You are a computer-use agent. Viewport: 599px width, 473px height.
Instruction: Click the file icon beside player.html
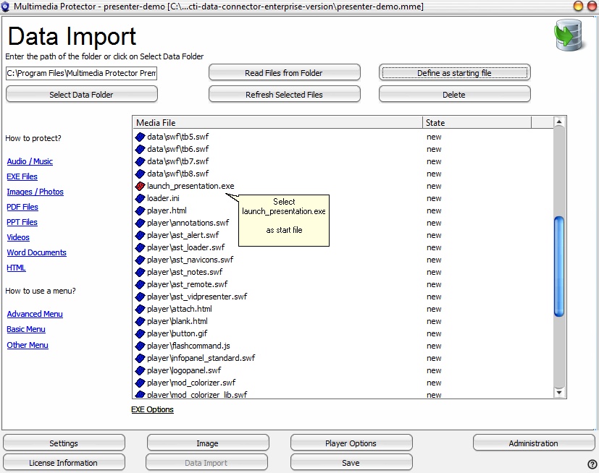141,210
